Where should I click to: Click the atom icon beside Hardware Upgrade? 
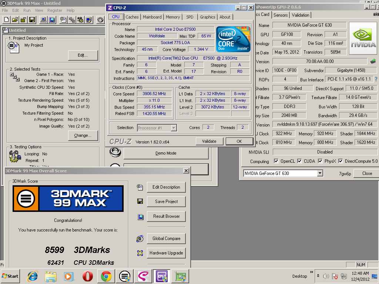(x=140, y=253)
